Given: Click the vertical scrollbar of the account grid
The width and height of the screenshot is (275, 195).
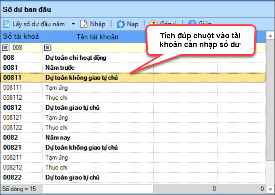Looking at the screenshot, I should coord(269,105).
